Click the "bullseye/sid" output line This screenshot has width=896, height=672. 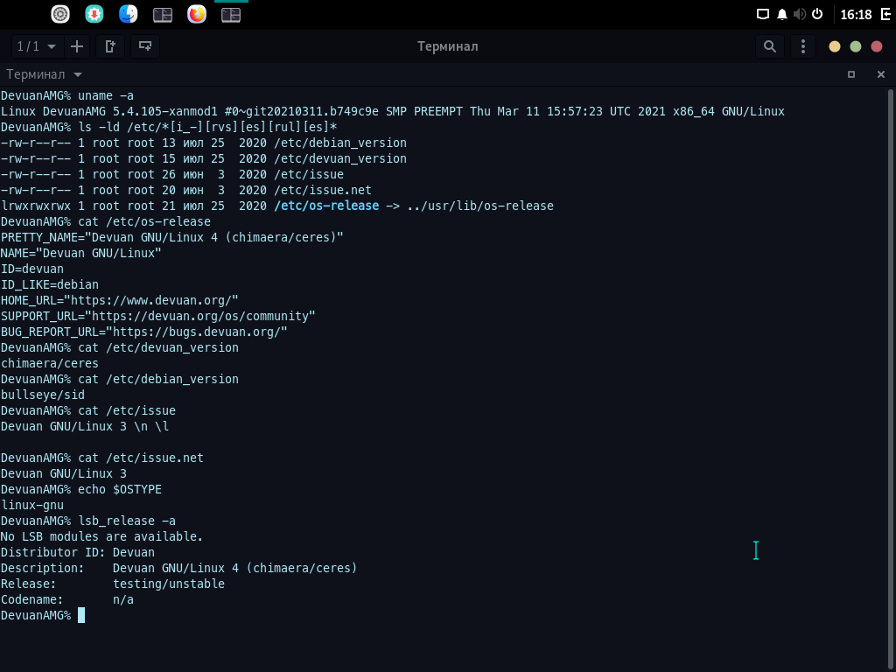(42, 395)
